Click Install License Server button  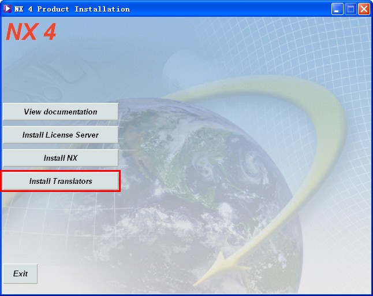coord(61,135)
